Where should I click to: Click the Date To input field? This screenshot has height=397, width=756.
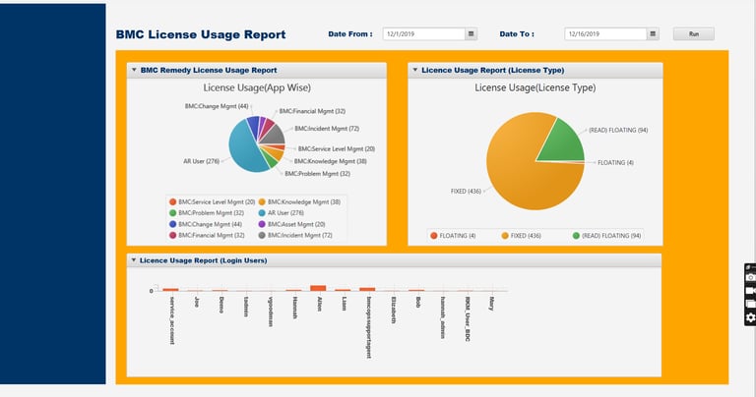605,34
